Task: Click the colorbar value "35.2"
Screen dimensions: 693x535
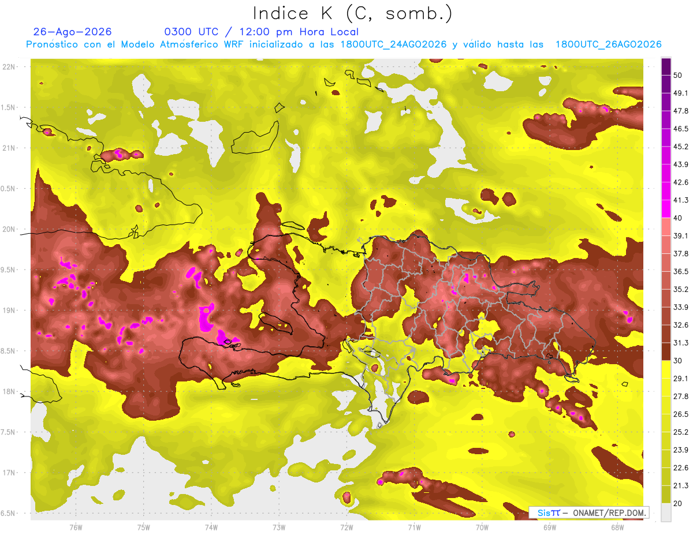Action: (x=680, y=290)
